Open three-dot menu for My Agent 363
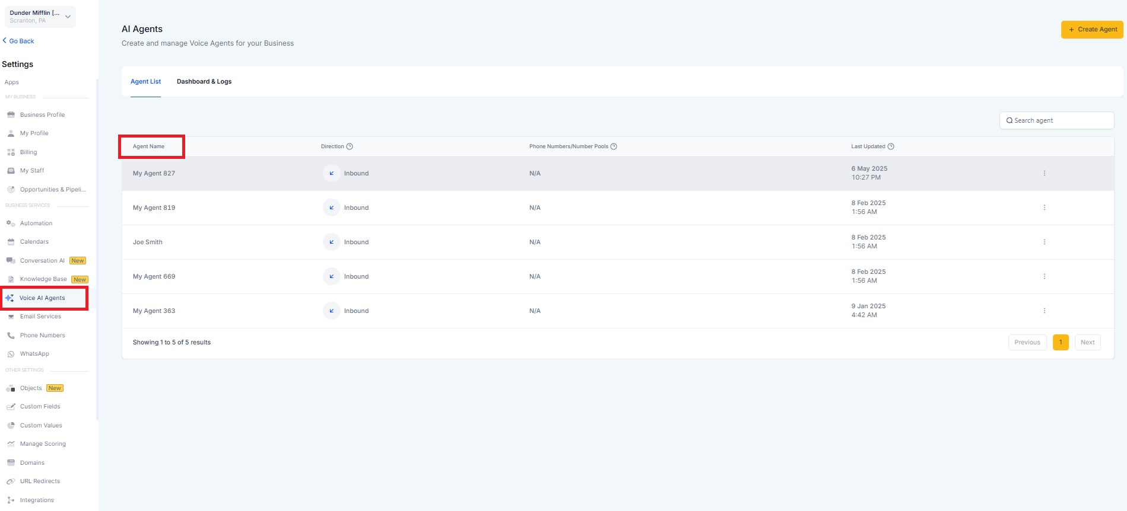This screenshot has width=1127, height=511. [x=1045, y=311]
